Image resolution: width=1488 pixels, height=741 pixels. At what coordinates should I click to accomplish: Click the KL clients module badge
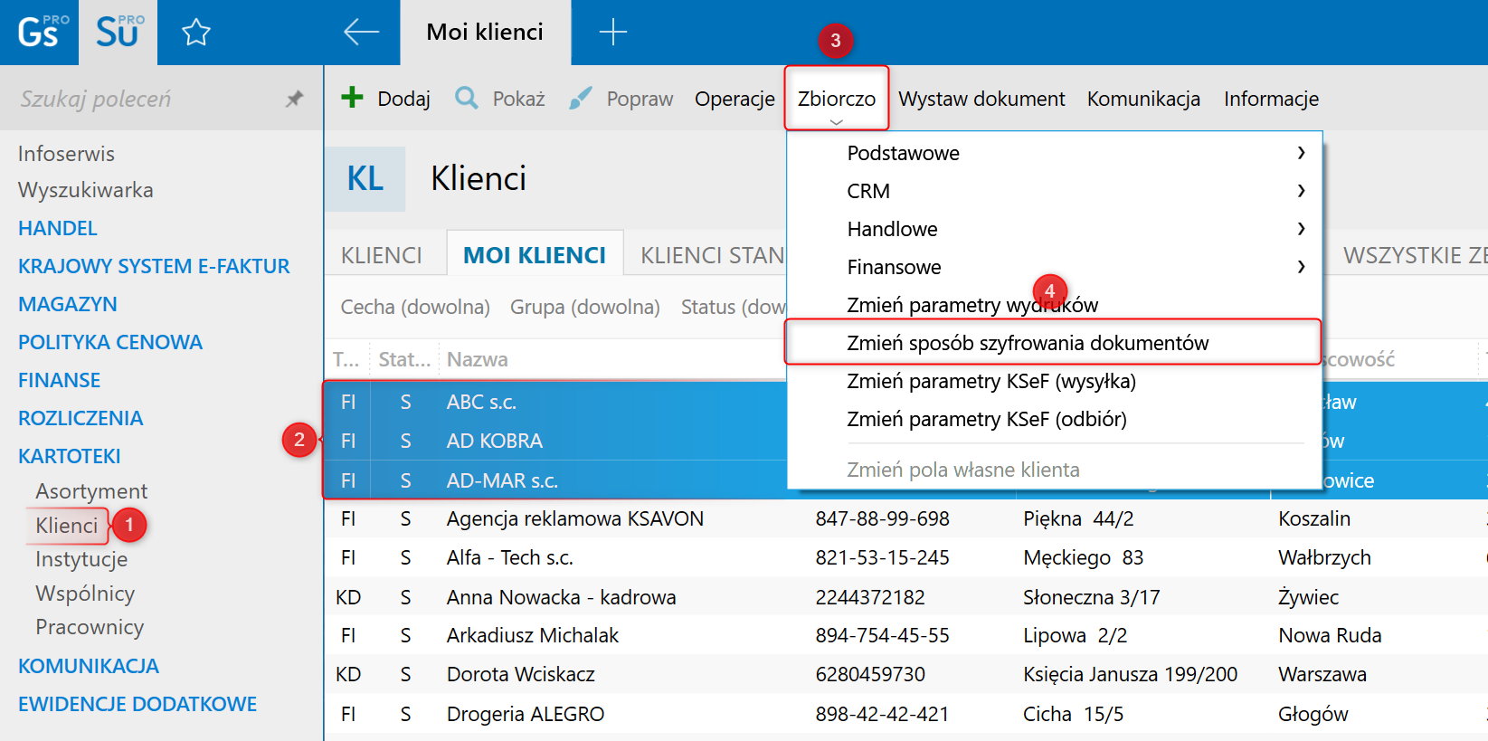[365, 178]
